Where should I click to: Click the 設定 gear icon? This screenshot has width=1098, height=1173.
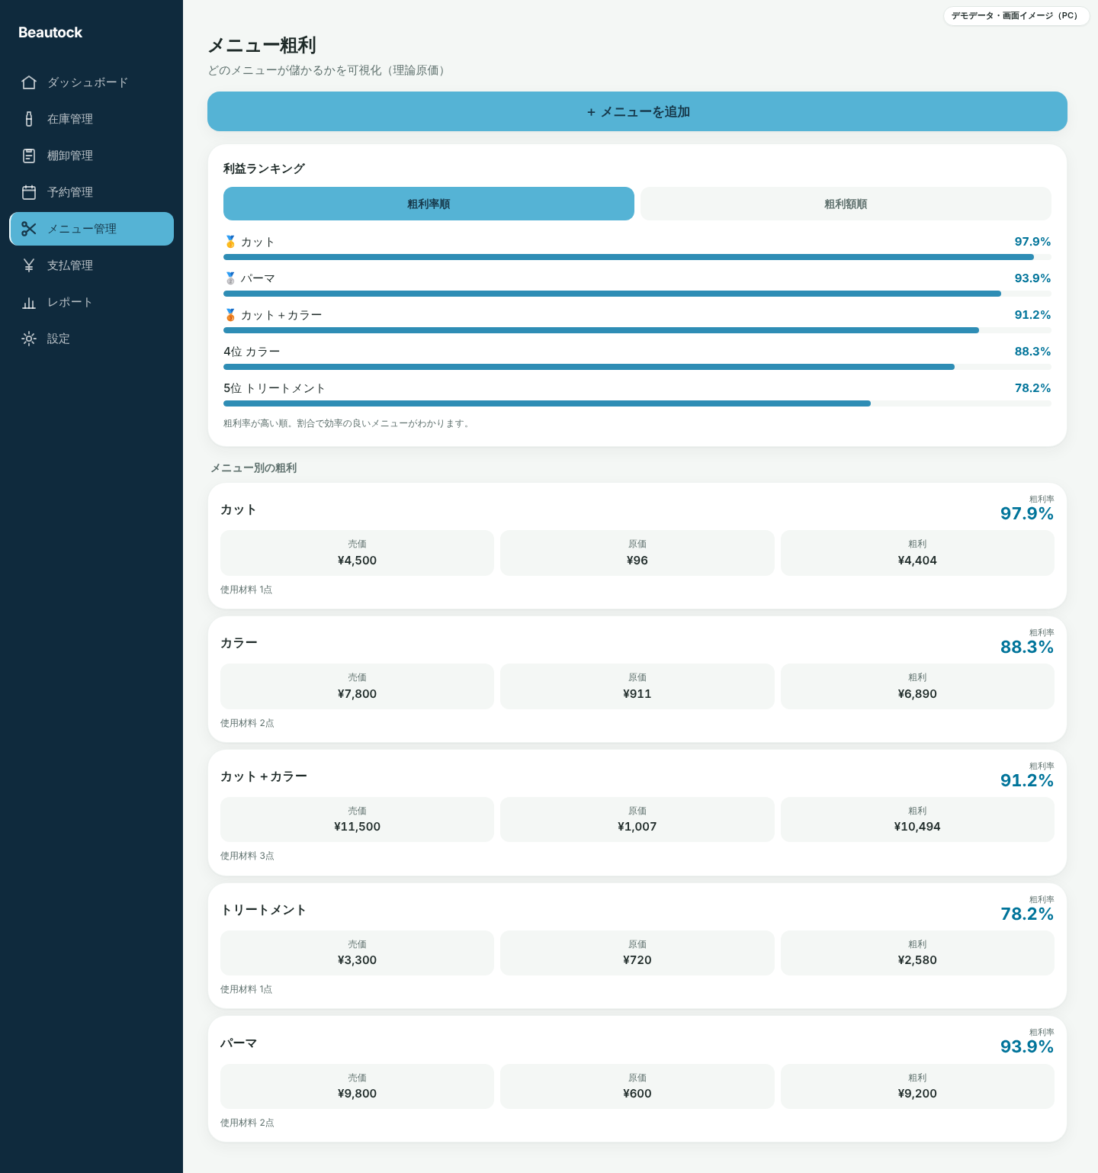point(29,339)
